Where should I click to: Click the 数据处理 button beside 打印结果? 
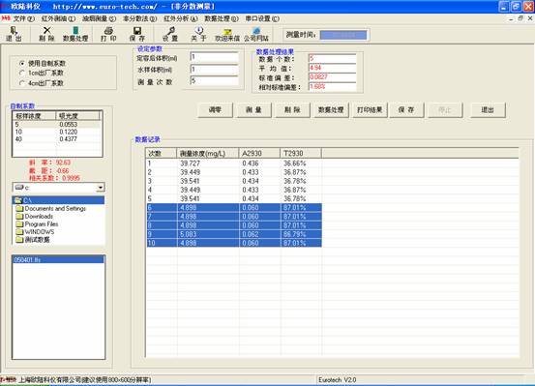click(331, 110)
